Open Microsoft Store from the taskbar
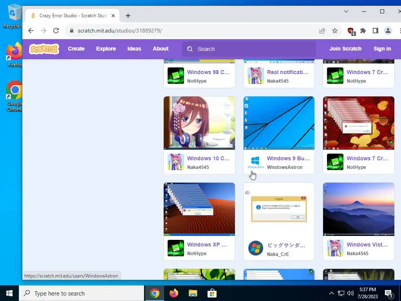Image resolution: width=401 pixels, height=301 pixels. pyautogui.click(x=212, y=293)
